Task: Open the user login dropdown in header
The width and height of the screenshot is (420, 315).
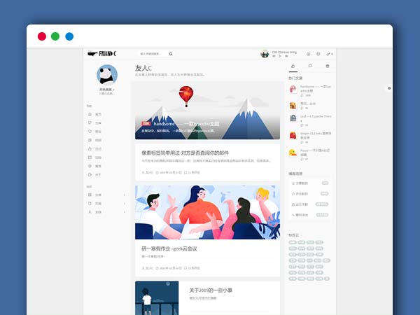Action: point(328,53)
